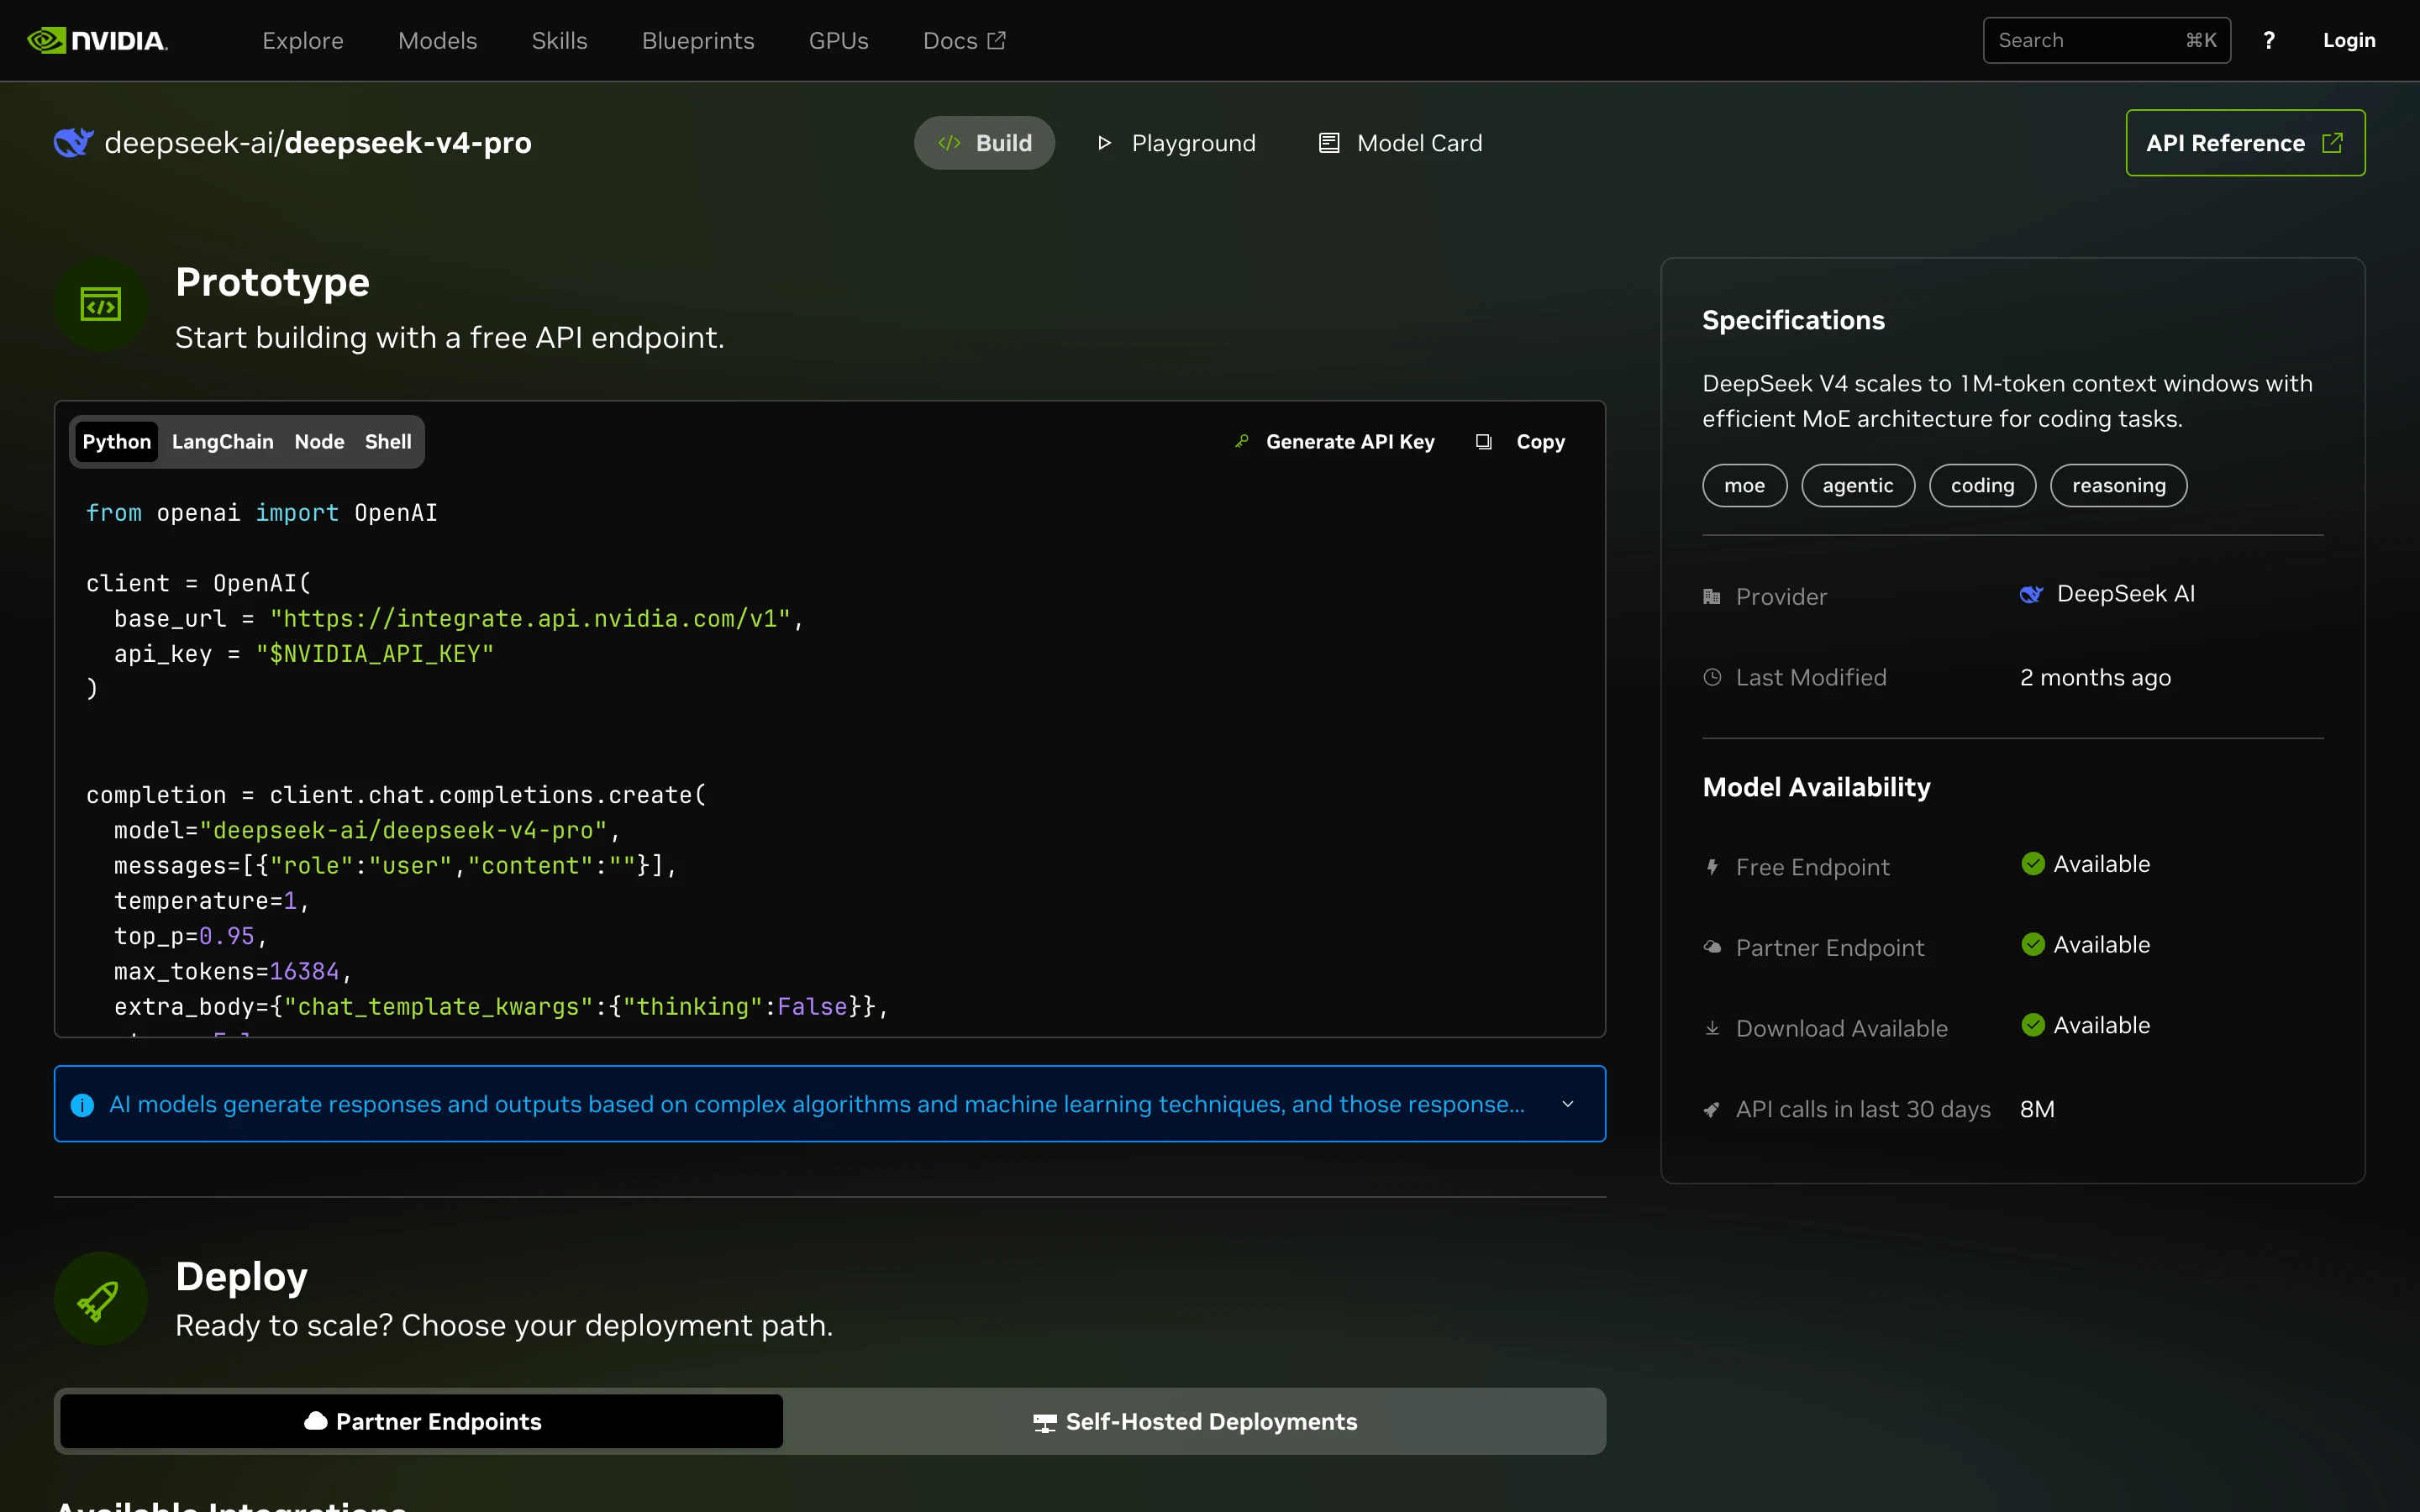This screenshot has width=2420, height=1512.
Task: Select the Python code tab
Action: (x=116, y=441)
